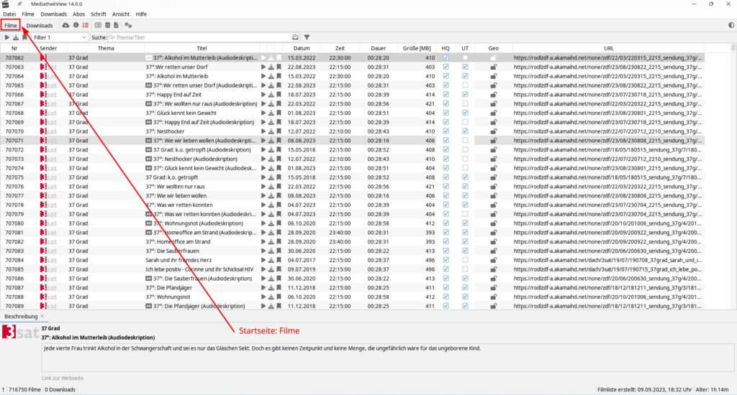
Task: Open the filter funnel icon
Action: tap(307, 37)
